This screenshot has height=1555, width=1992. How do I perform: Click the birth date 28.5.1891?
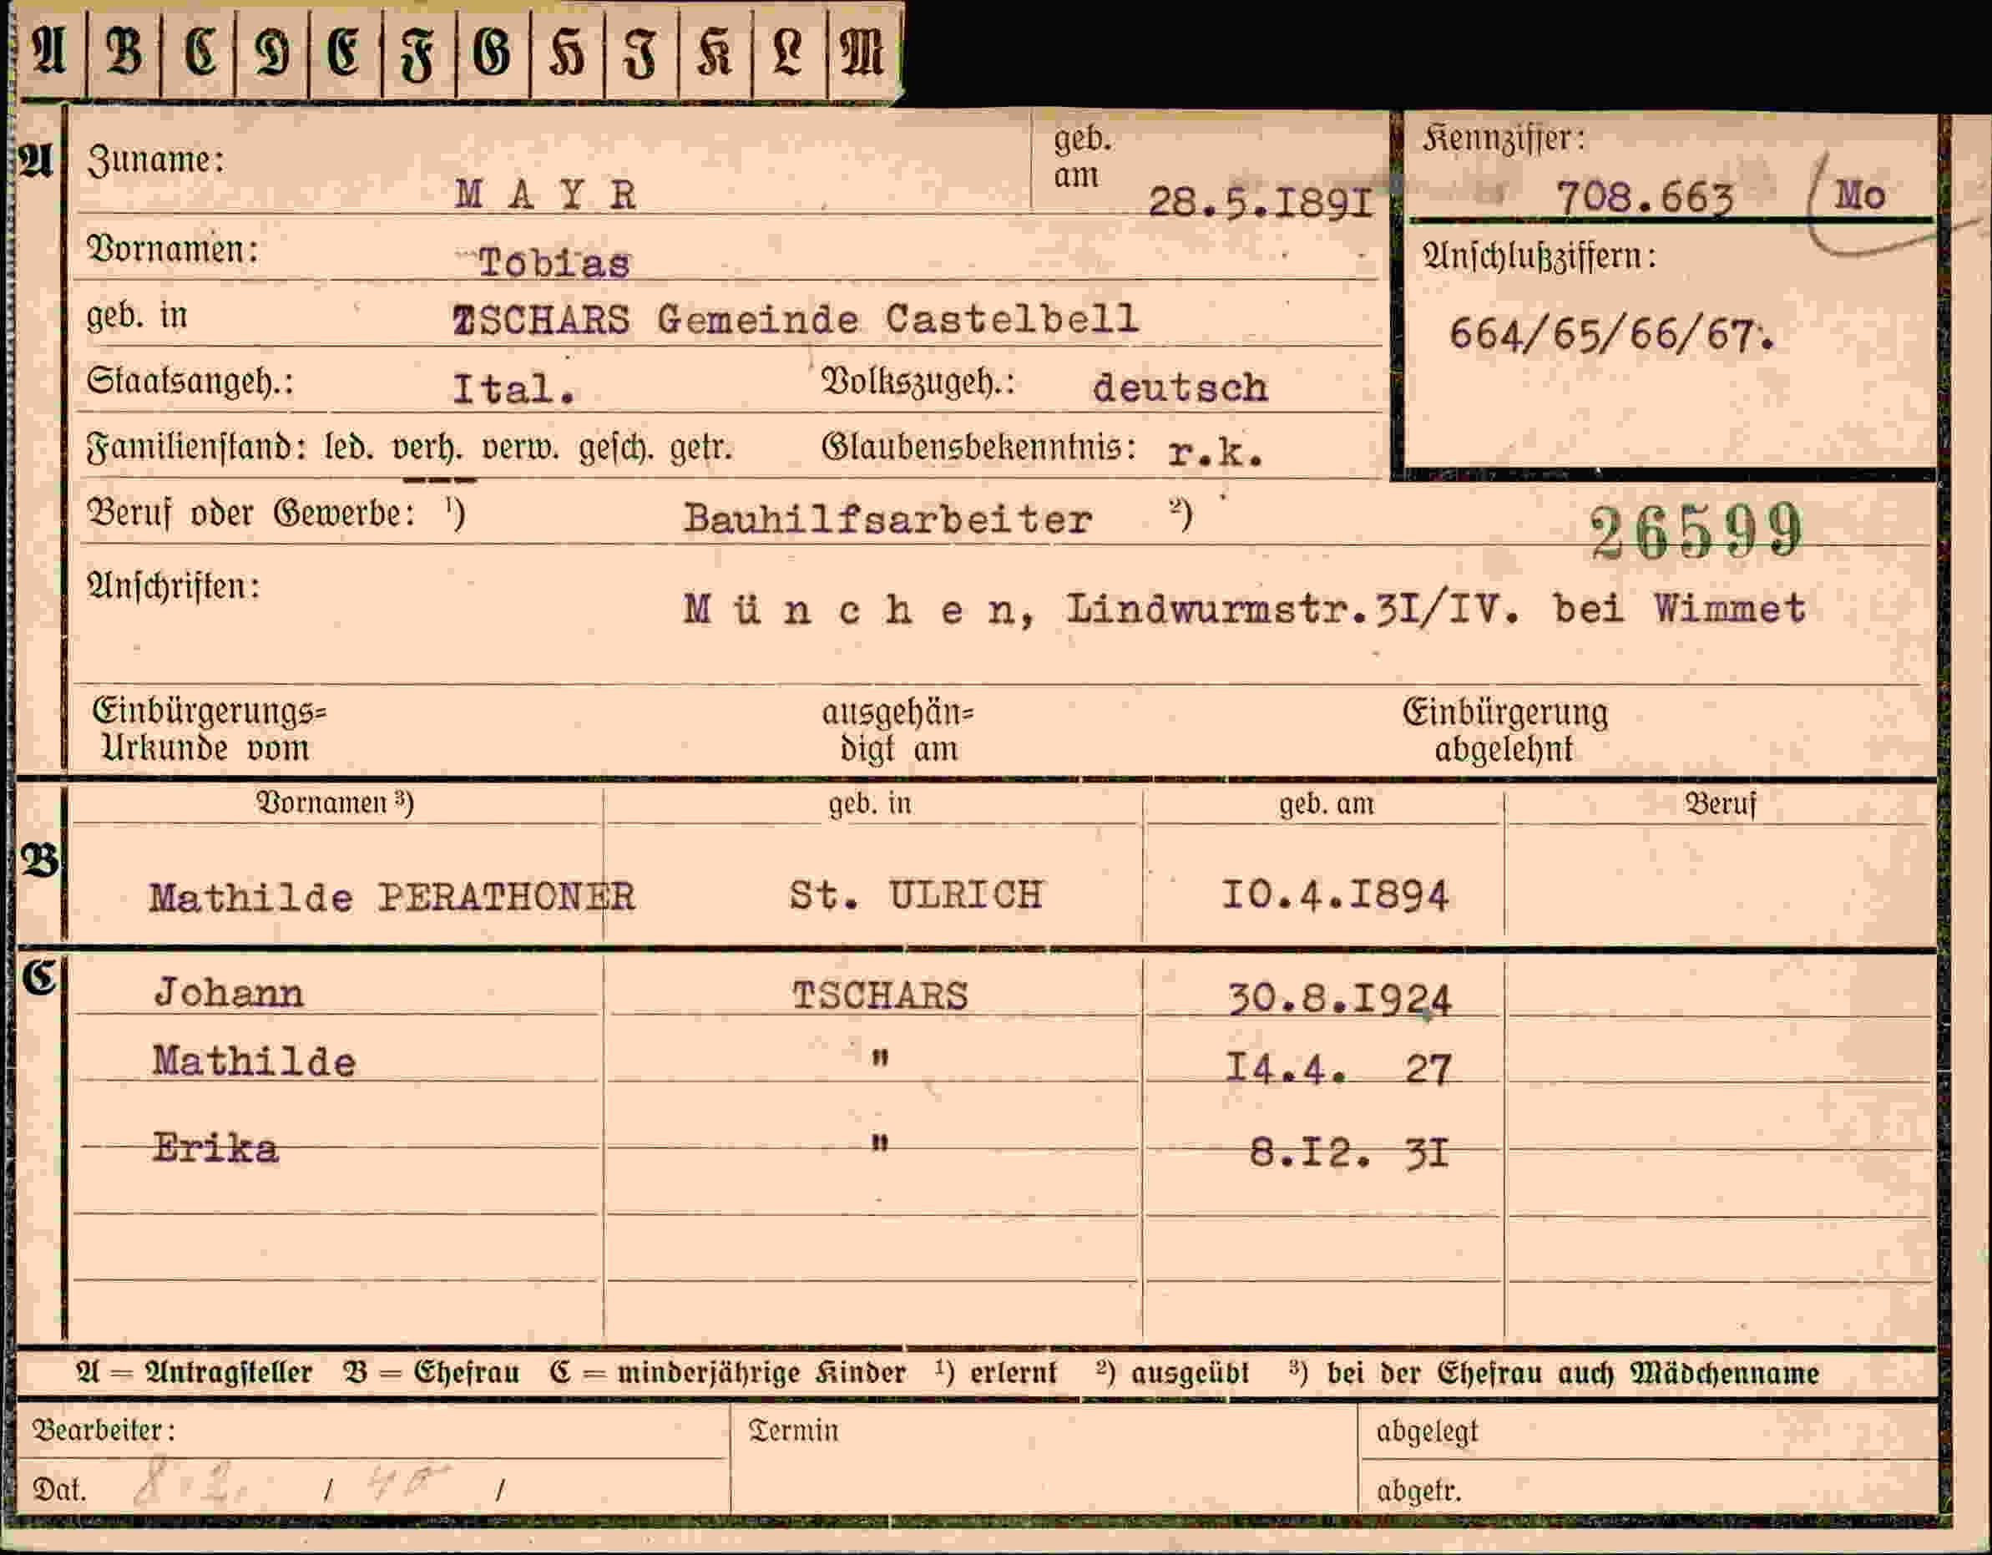1261,201
